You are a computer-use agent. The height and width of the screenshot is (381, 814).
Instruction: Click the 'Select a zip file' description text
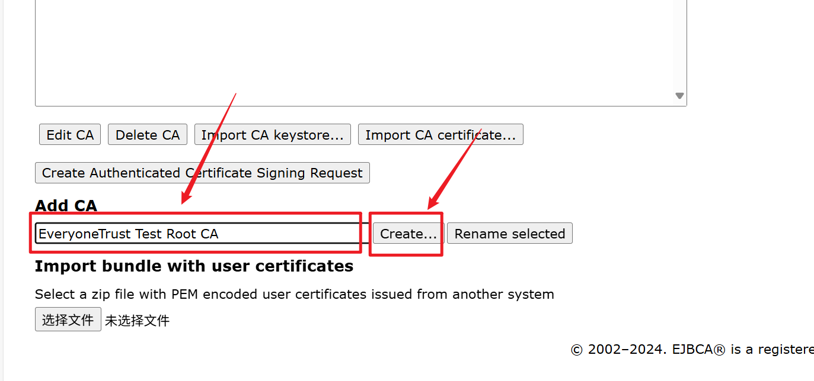click(294, 294)
